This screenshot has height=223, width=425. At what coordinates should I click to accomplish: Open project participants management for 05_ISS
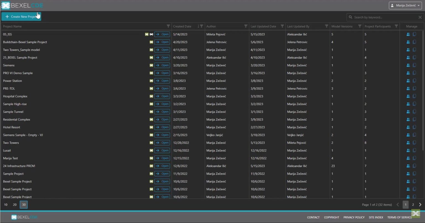pos(408,34)
